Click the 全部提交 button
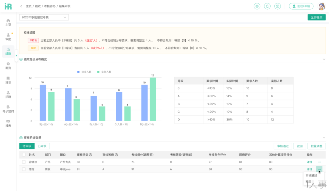The image size is (329, 191). (316, 17)
